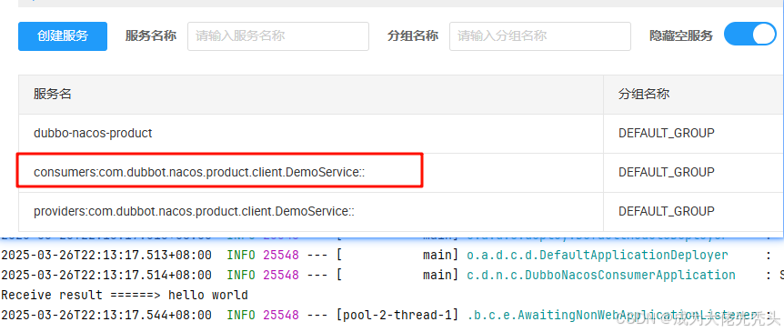This screenshot has height=332, width=784.
Task: Focus the 服务名称 input field
Action: (x=278, y=36)
